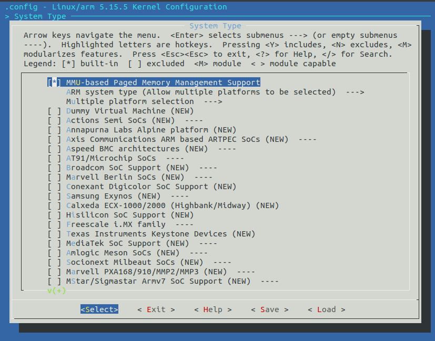Check the Calxeda ECX-1000/2000 box
435x341 pixels.
point(54,205)
